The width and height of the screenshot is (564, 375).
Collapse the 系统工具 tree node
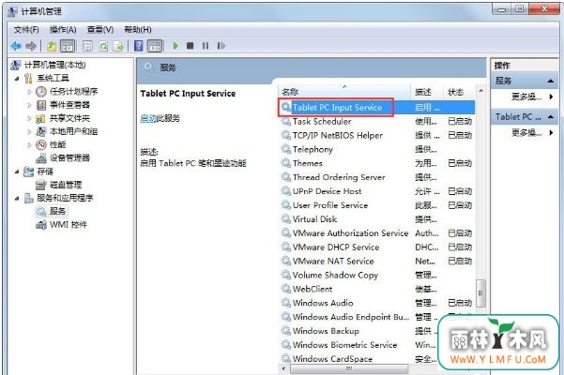pos(17,79)
